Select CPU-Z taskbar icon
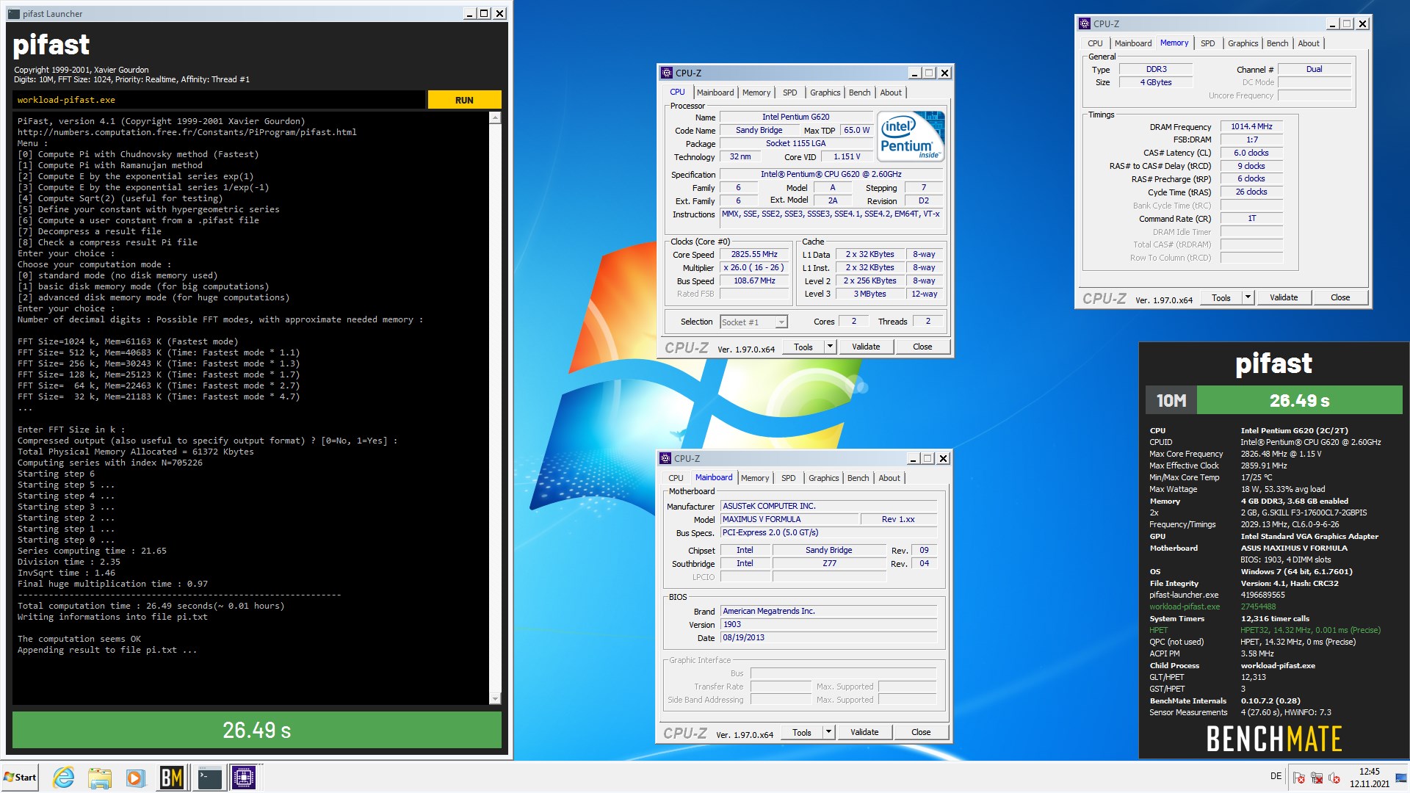 [244, 777]
